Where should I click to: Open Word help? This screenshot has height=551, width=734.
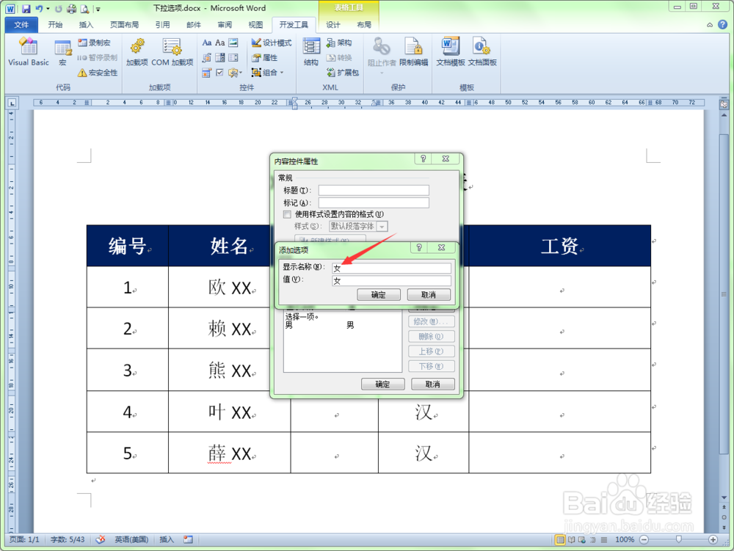(x=723, y=25)
